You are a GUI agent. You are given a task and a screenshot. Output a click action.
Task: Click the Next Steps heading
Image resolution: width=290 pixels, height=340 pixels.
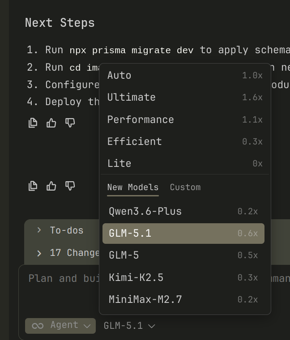tap(60, 23)
